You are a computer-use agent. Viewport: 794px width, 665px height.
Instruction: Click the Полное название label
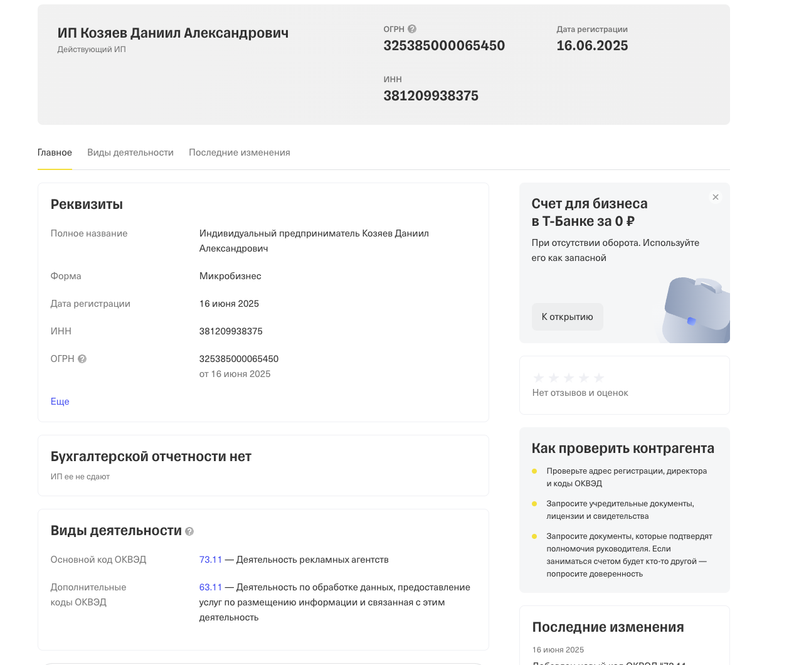click(89, 233)
